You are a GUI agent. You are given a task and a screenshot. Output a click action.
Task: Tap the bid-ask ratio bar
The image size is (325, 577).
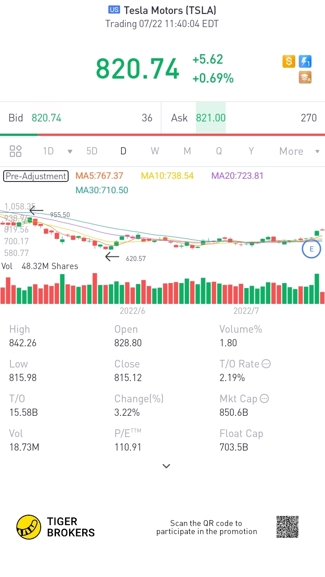click(x=162, y=135)
